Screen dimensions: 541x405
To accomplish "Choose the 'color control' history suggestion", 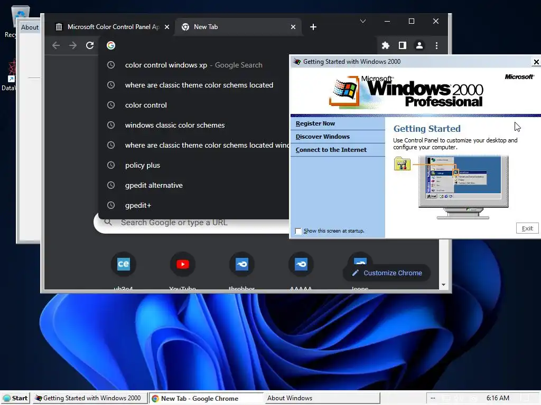I will point(193,105).
